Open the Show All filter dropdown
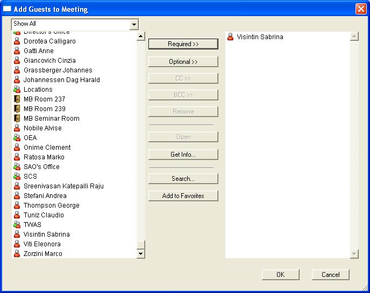Screen dimensions: 370x293 [x=134, y=24]
